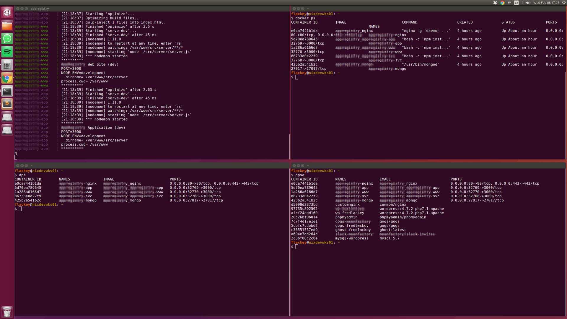Open the Trash at bottom of dock

point(7,312)
